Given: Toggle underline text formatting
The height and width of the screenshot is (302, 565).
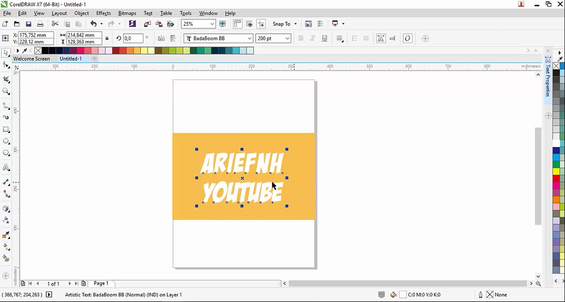Looking at the screenshot, I should pos(325,38).
